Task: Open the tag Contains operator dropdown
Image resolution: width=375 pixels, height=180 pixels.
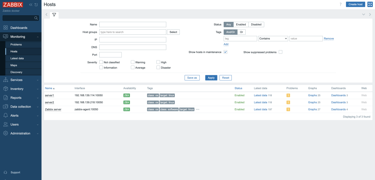Action: [x=273, y=38]
